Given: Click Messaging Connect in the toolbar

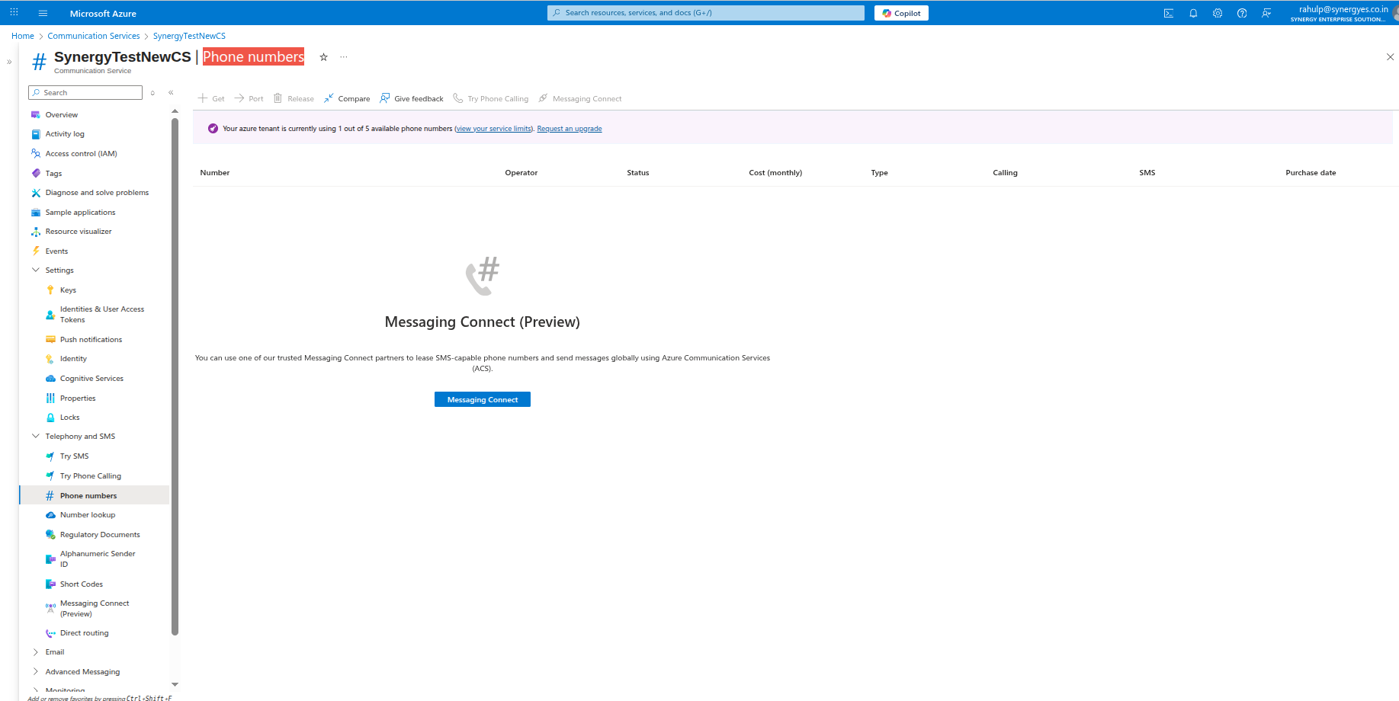Looking at the screenshot, I should (x=580, y=98).
